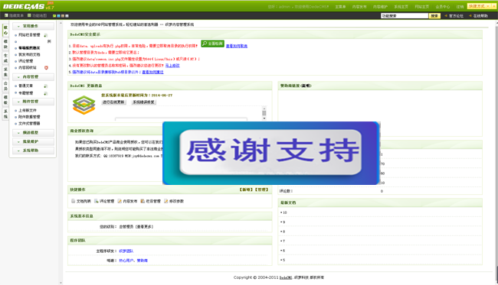Open 内容回收站 in the sidebar
Viewport: 498px width, 285px height.
coord(28,68)
